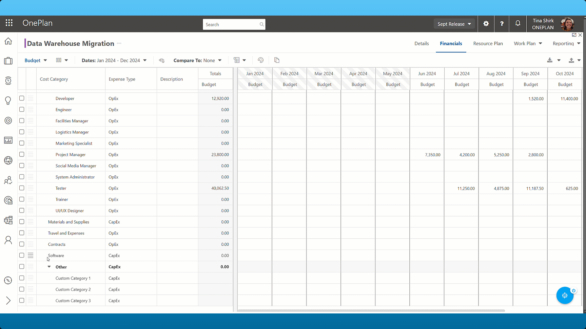Tick the Tester row checkbox
Image resolution: width=586 pixels, height=329 pixels.
click(x=22, y=188)
